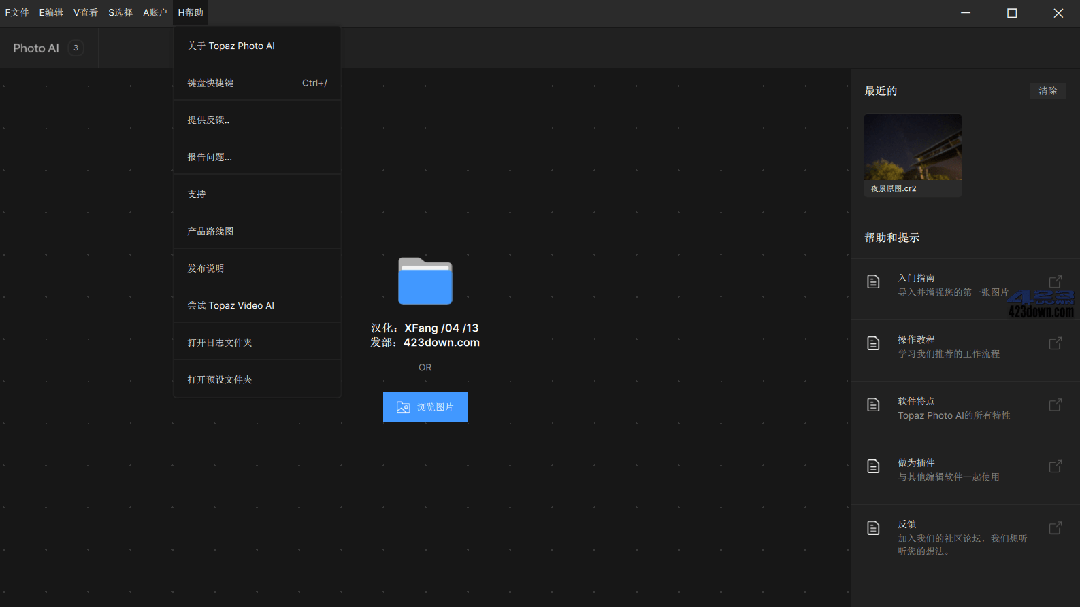Click the text 导入并增强您的第一张图片
The height and width of the screenshot is (607, 1080).
pyautogui.click(x=953, y=292)
